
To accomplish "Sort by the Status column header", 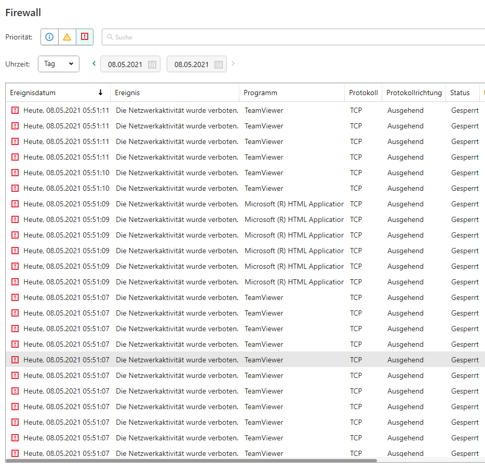I will coord(460,93).
